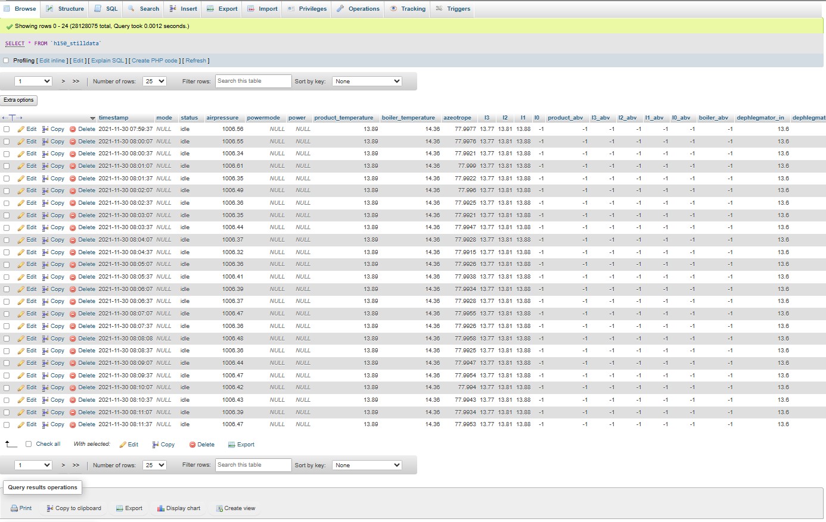826x522 pixels.
Task: Click red Delete icon in row 08:03:37
Action: pos(73,227)
